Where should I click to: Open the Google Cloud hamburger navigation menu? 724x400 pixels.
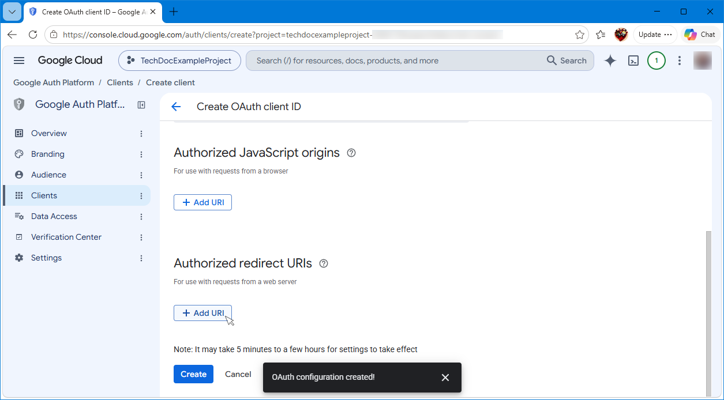coord(19,61)
